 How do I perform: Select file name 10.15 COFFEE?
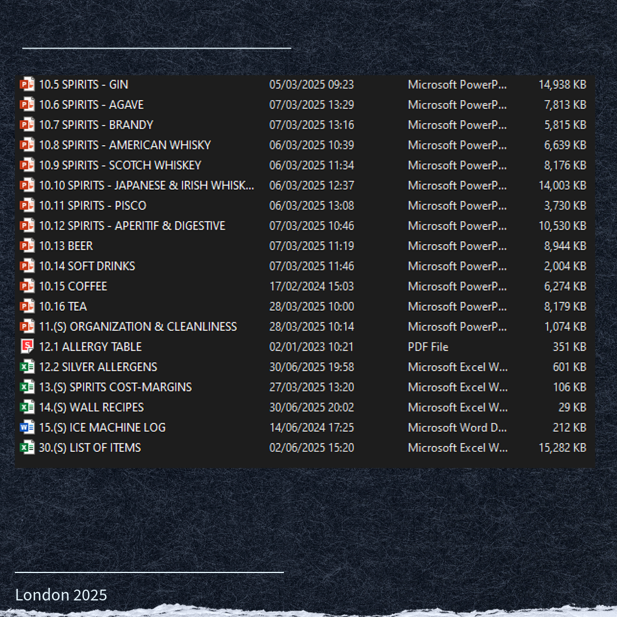coord(73,286)
